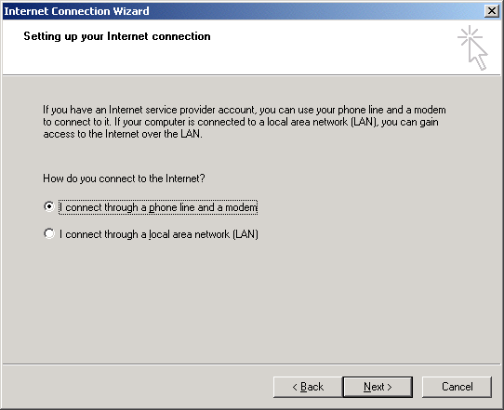Close the Internet Connection Wizard window
Screen dimensions: 504x410
point(492,11)
